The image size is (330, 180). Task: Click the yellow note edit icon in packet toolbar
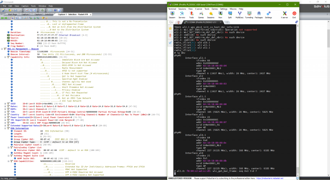tap(43, 18)
